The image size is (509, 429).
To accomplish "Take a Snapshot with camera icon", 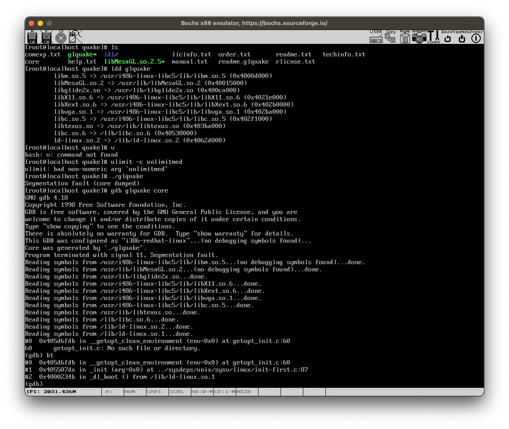I will pos(419,36).
